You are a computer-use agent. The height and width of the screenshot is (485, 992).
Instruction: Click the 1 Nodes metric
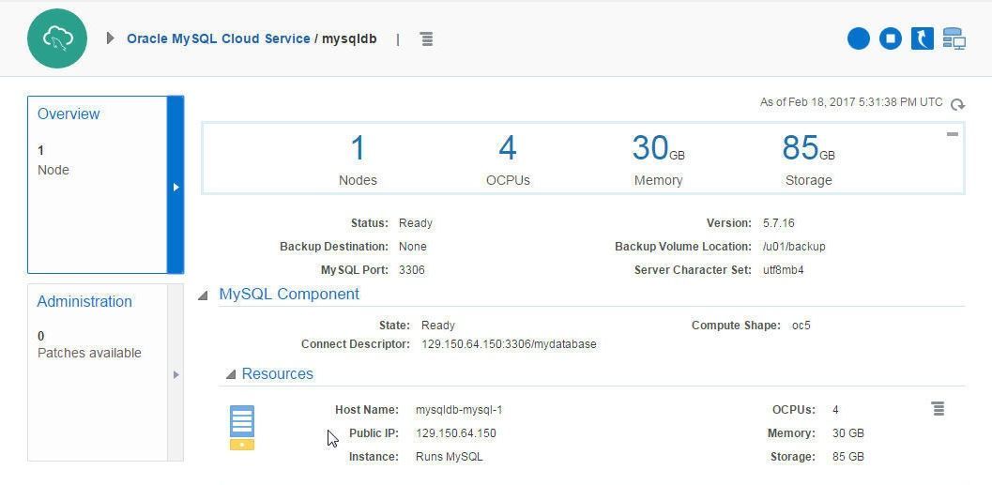tap(358, 159)
